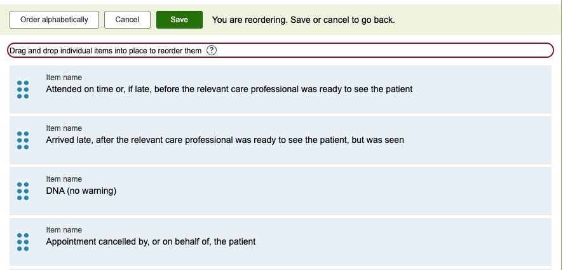
Task: Click 'Item name' label above 'Arrived late'
Action: click(64, 128)
